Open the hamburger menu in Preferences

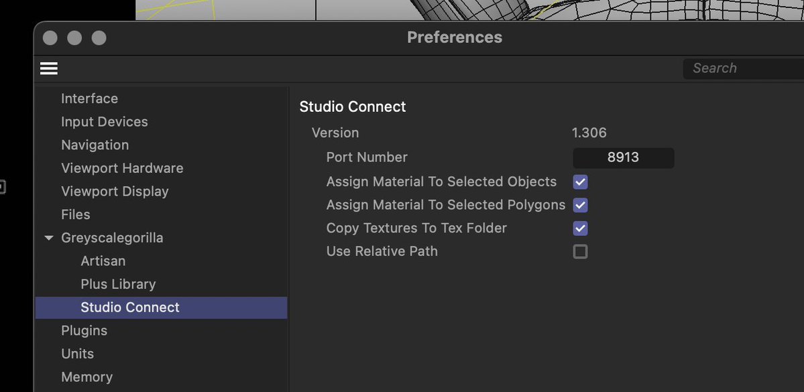tap(49, 68)
